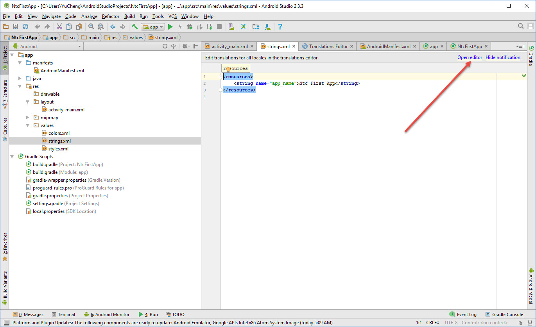536x327 pixels.
Task: Click the Synchronize icon in toolbar
Action: pos(25,27)
